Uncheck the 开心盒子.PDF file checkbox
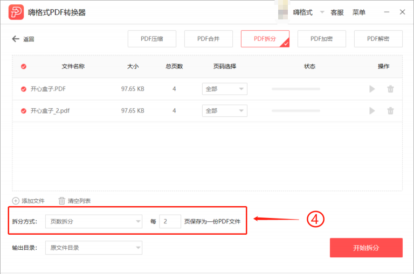This screenshot has height=274, width=414. click(x=24, y=89)
